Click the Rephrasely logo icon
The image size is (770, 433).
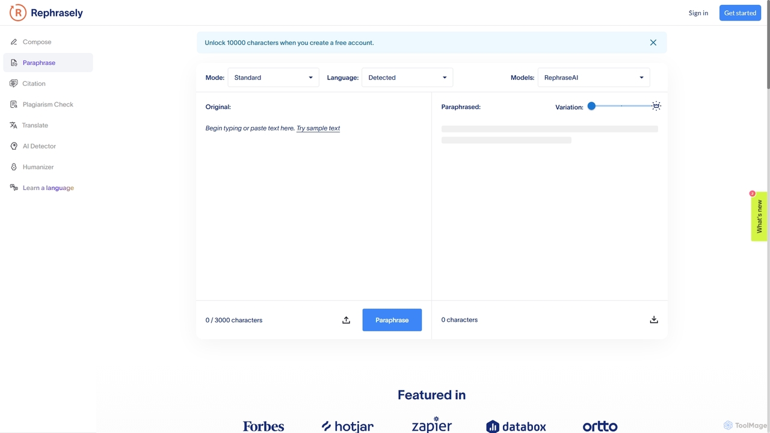18,13
